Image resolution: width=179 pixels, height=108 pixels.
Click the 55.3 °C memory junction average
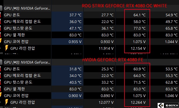click(x=172, y=76)
